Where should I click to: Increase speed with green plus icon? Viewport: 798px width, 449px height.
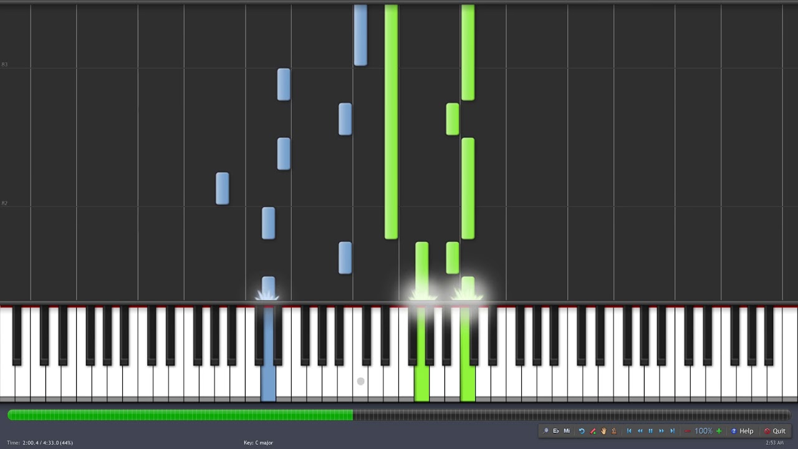pyautogui.click(x=719, y=431)
